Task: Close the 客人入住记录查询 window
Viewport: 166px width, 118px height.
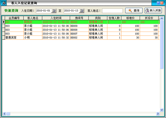Action: (162, 3)
